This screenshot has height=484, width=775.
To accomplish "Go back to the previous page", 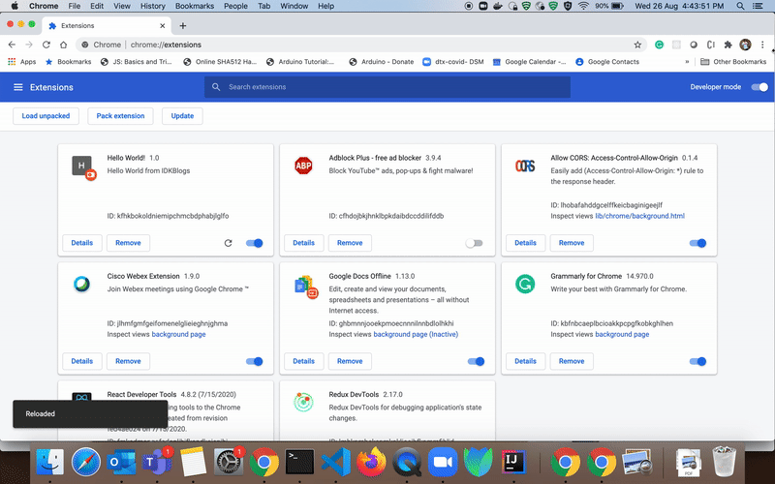I will tap(12, 45).
